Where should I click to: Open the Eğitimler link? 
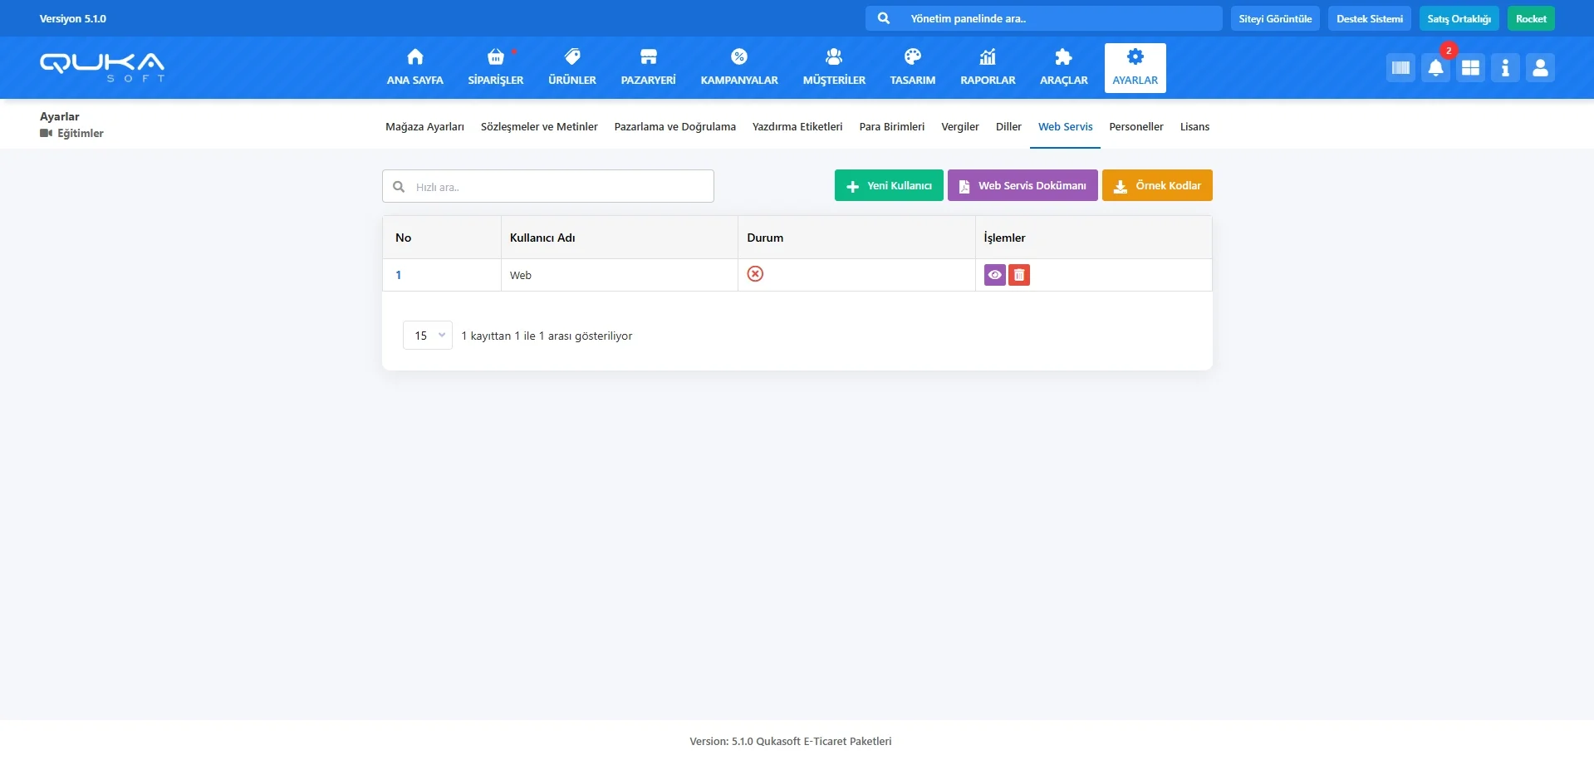[80, 134]
